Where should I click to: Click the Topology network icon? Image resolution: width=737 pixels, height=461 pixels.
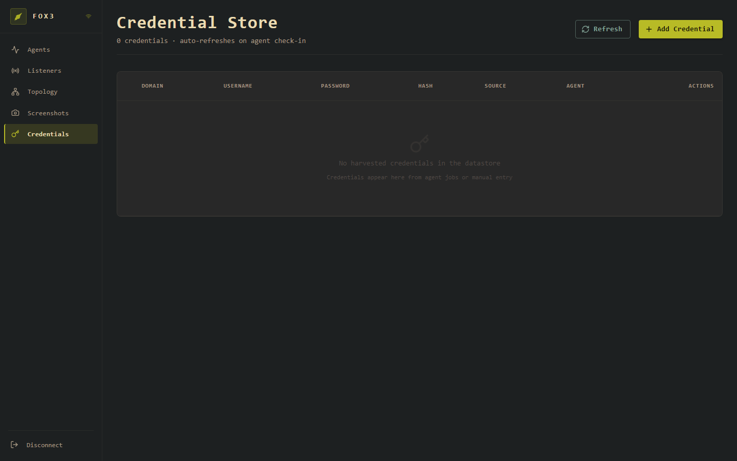coord(15,92)
